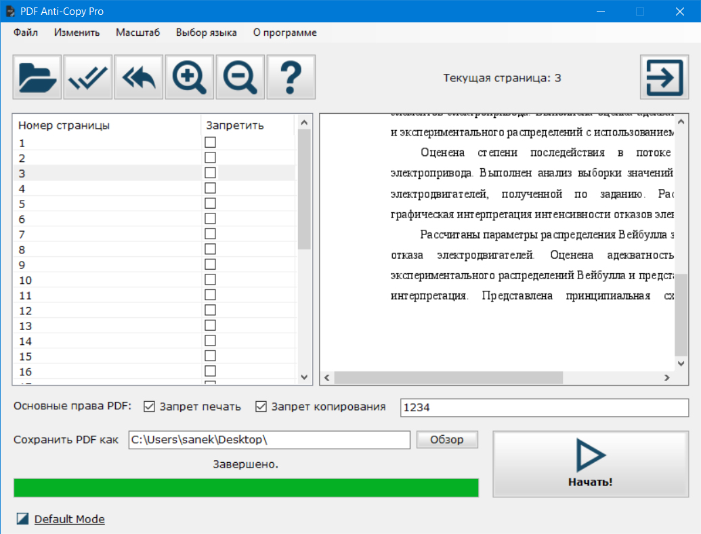Click the password field containing 1234
The width and height of the screenshot is (701, 534).
click(x=545, y=407)
